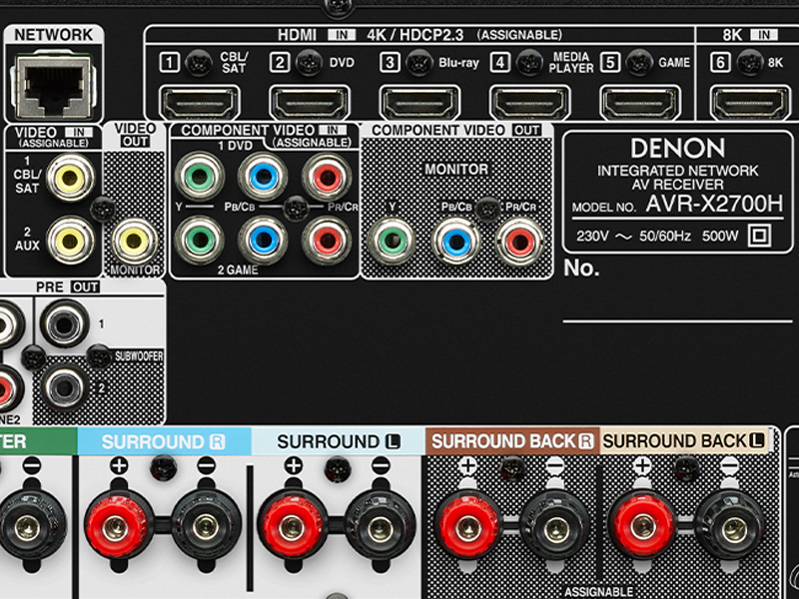
Task: Click the DENON brand name
Action: [678, 149]
